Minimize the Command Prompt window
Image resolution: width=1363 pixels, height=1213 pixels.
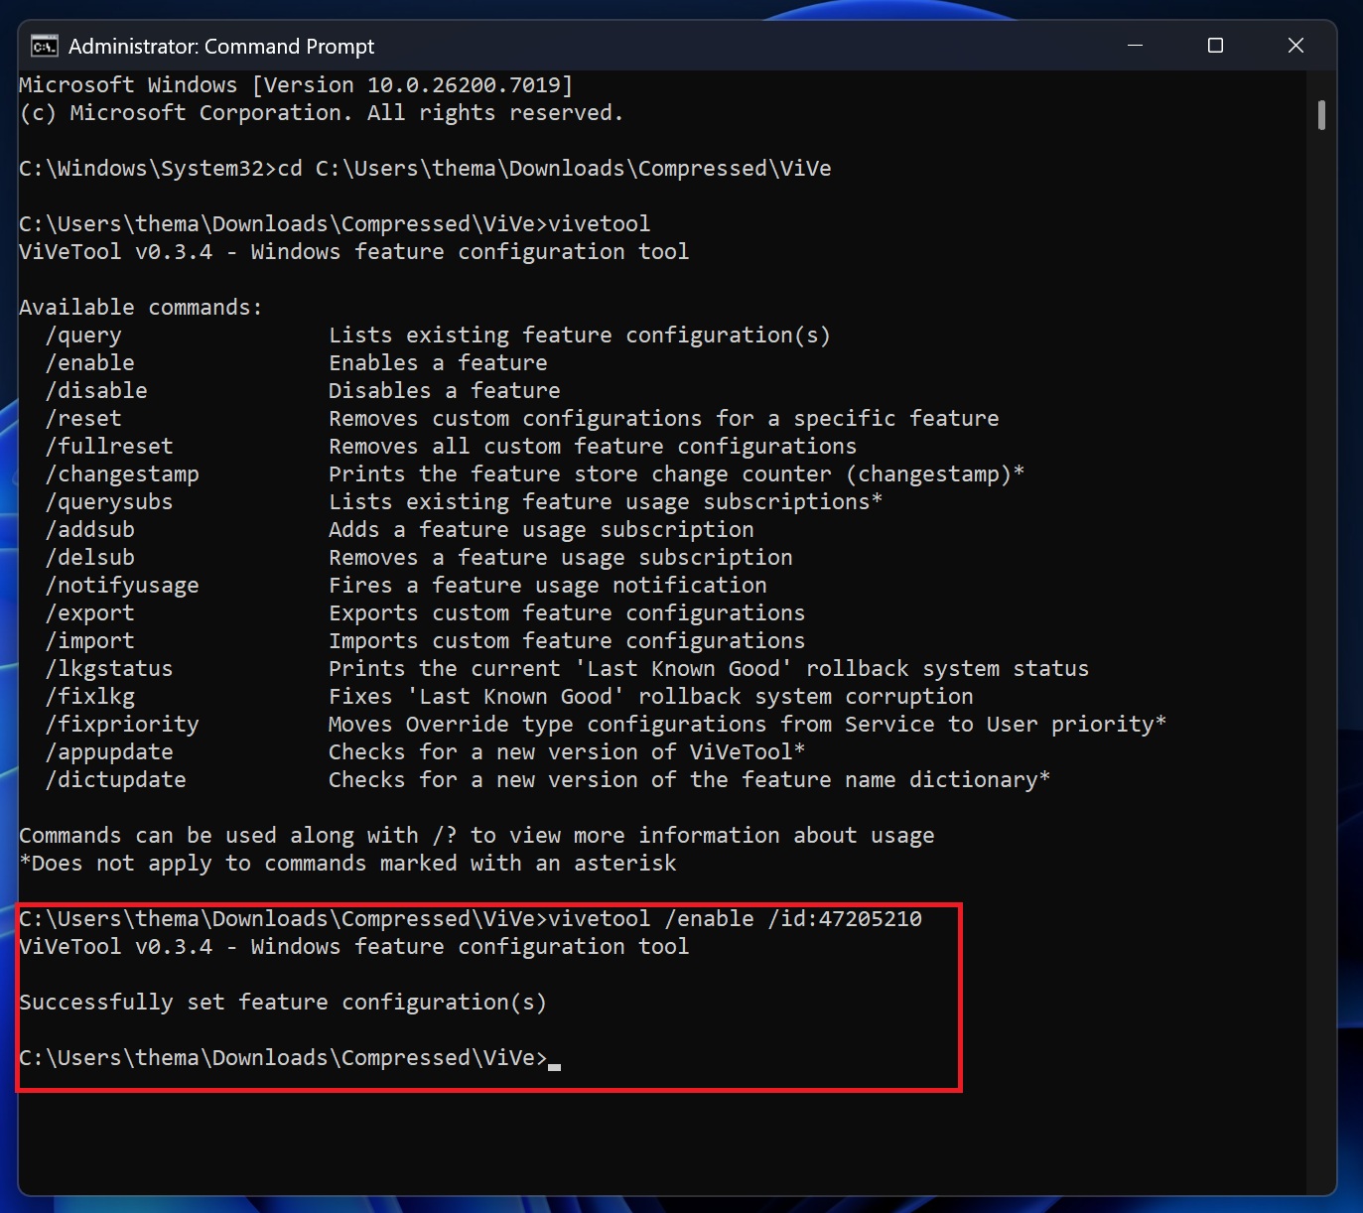(x=1135, y=46)
